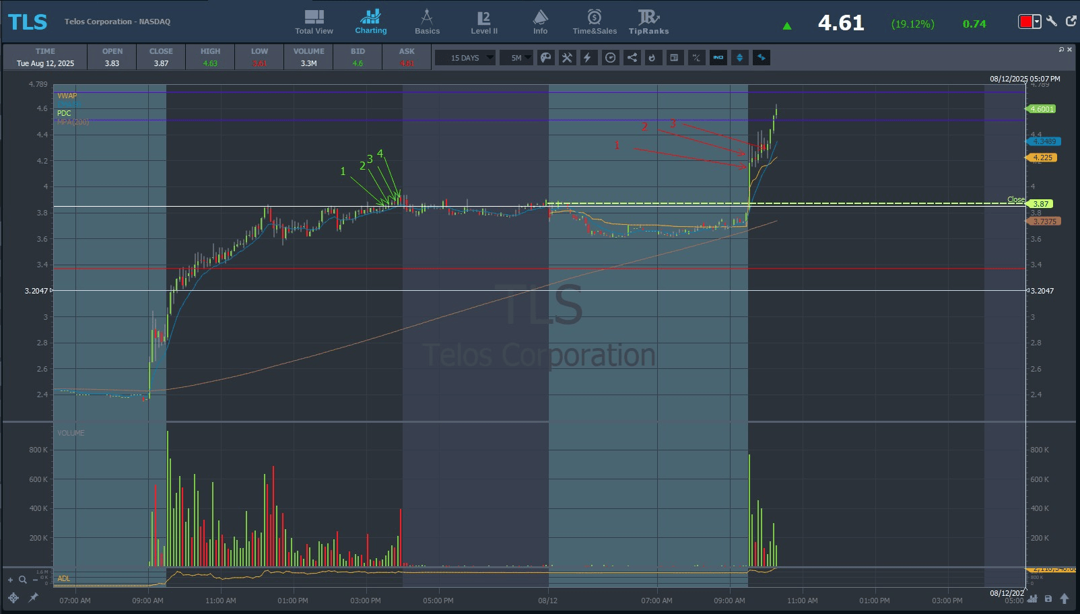Expand the color swatch dropdown arrow
This screenshot has height=614, width=1080.
(x=1037, y=22)
